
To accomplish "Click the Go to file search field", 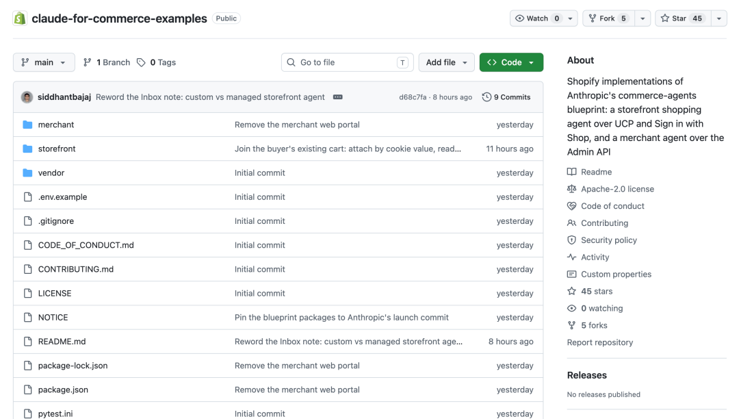I will 348,62.
